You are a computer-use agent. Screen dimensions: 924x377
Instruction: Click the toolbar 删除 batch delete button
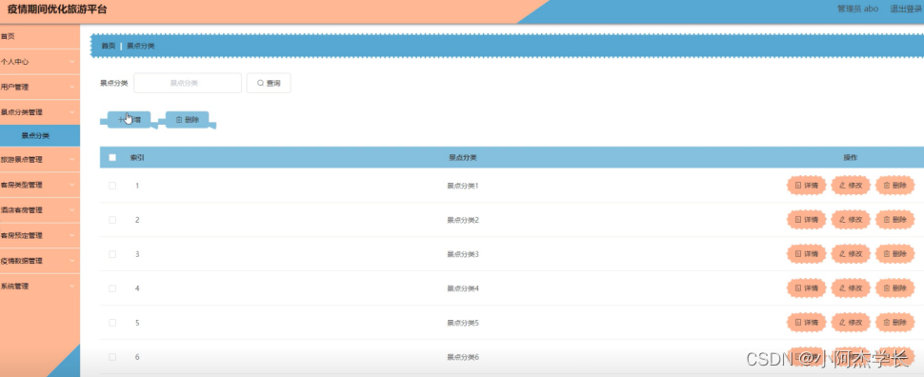coord(188,120)
